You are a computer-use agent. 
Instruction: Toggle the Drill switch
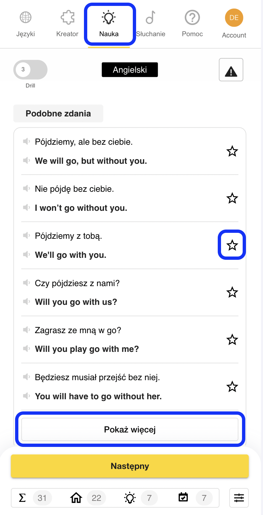[x=30, y=70]
